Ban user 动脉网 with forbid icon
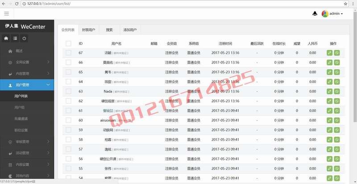Screen dimensions: 357x184 click(x=337, y=130)
